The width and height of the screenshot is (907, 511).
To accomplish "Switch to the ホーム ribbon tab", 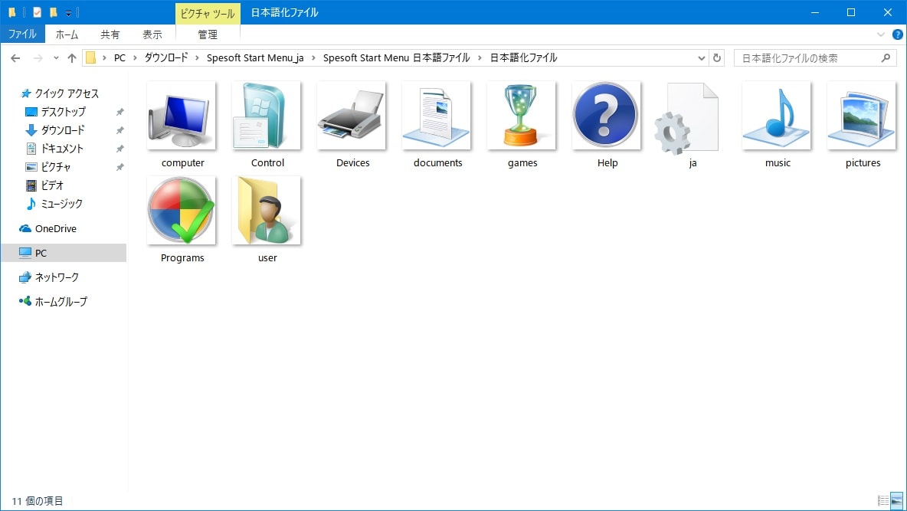I will [x=67, y=34].
